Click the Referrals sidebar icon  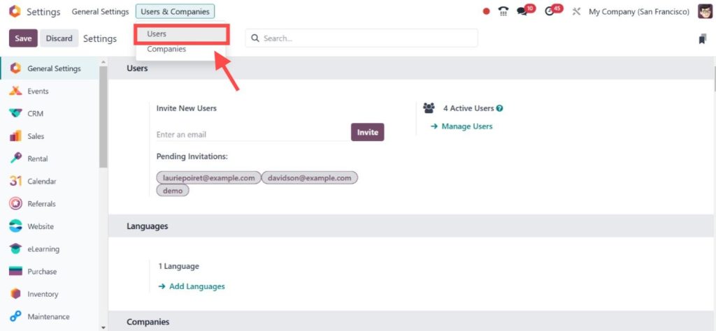tap(15, 203)
